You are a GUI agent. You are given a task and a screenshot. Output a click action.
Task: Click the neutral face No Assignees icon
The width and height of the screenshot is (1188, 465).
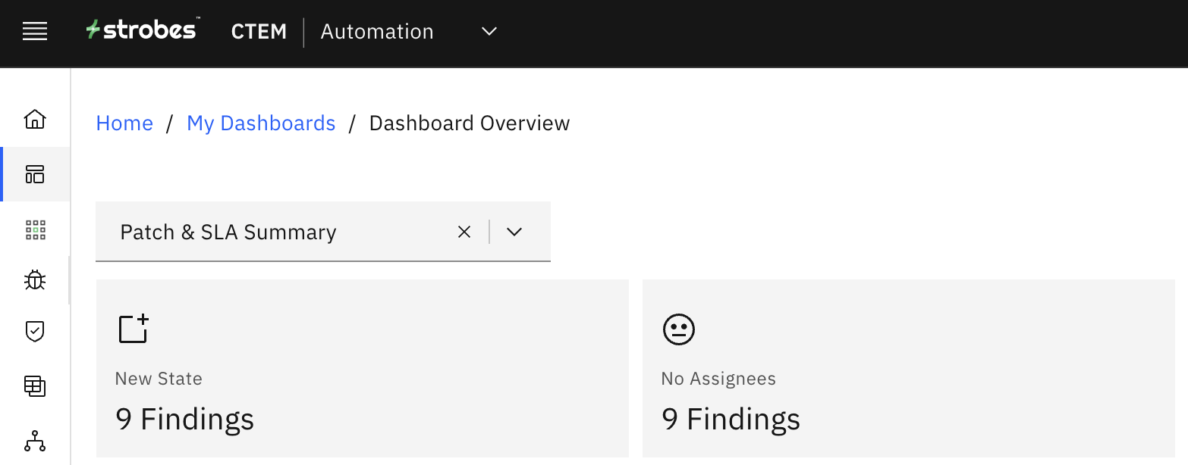(678, 329)
